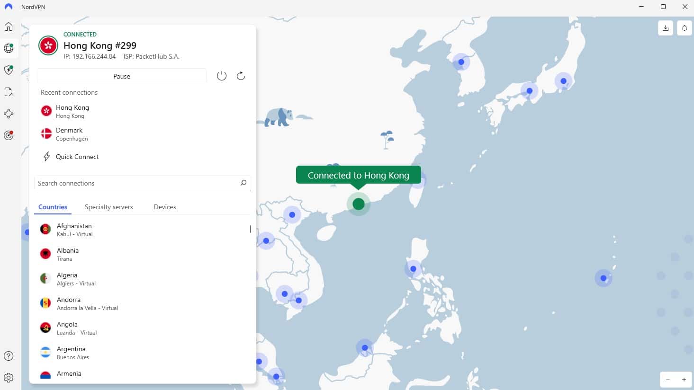This screenshot has width=694, height=390.
Task: Click the IP address 192.166.244.84 text
Action: 90,56
